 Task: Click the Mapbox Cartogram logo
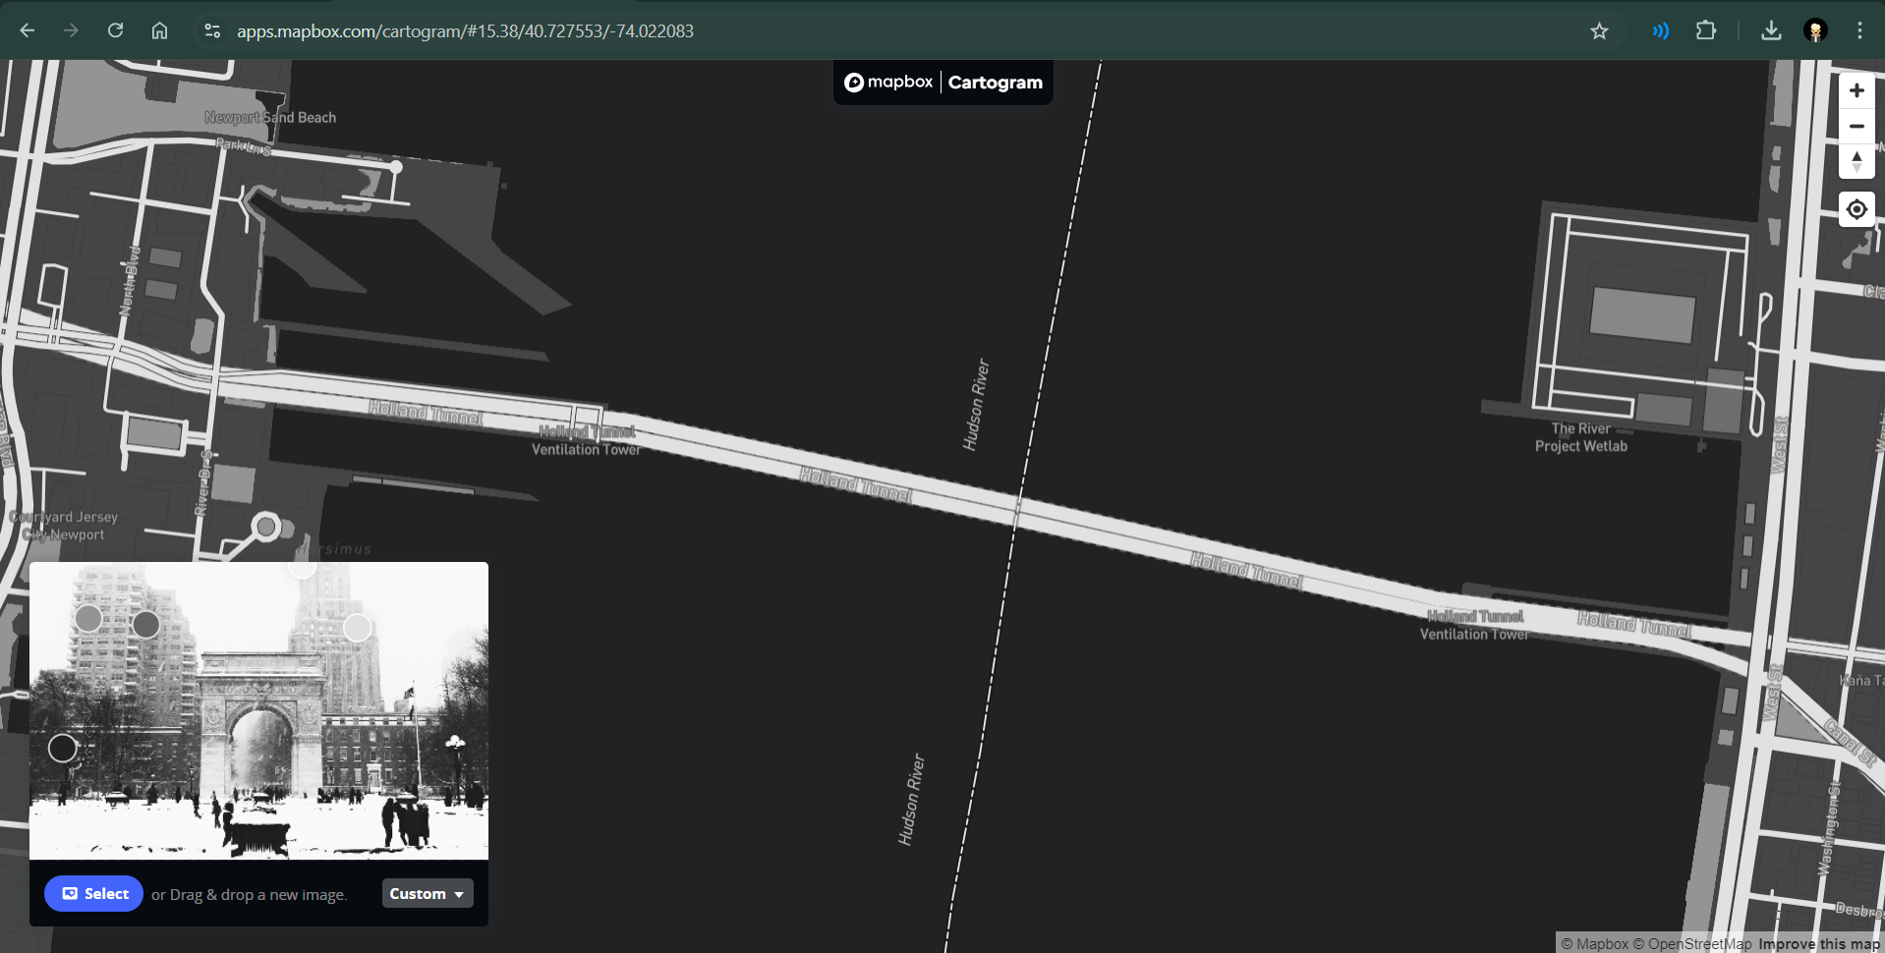pyautogui.click(x=942, y=82)
